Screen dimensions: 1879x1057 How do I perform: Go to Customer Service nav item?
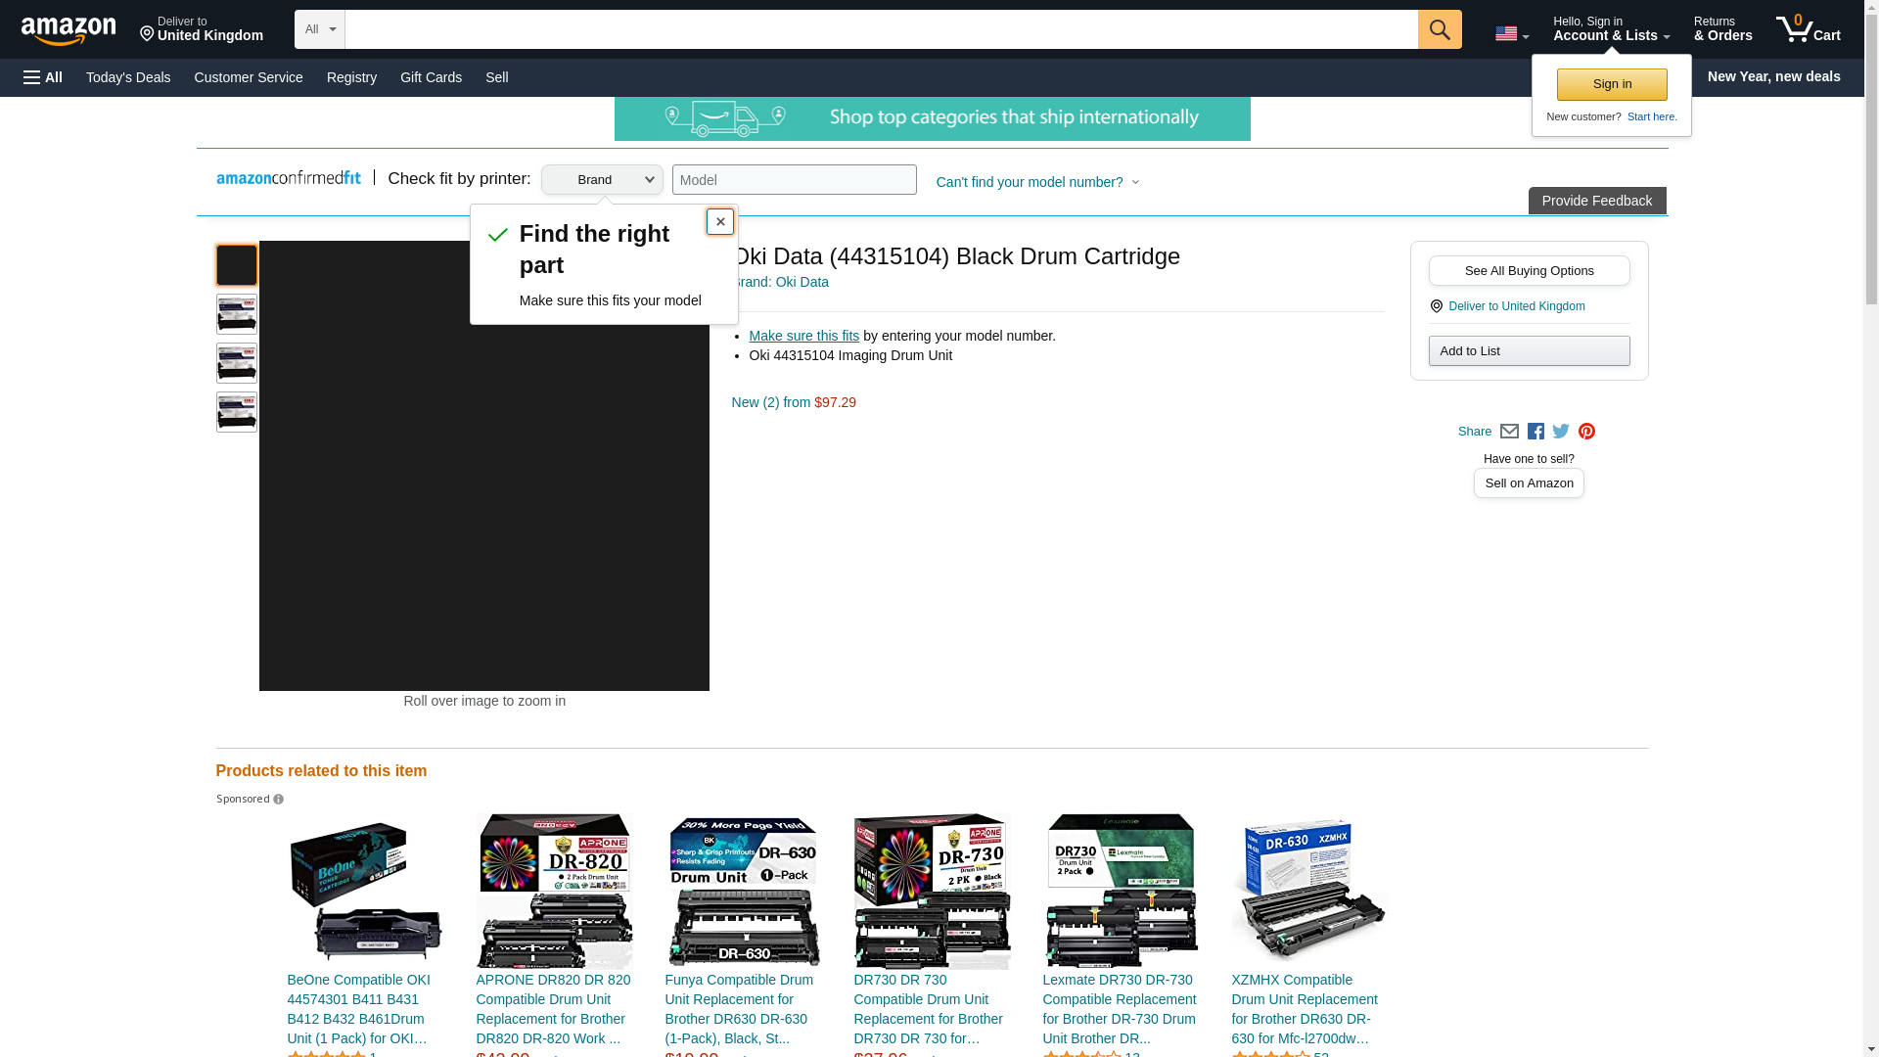(x=249, y=77)
